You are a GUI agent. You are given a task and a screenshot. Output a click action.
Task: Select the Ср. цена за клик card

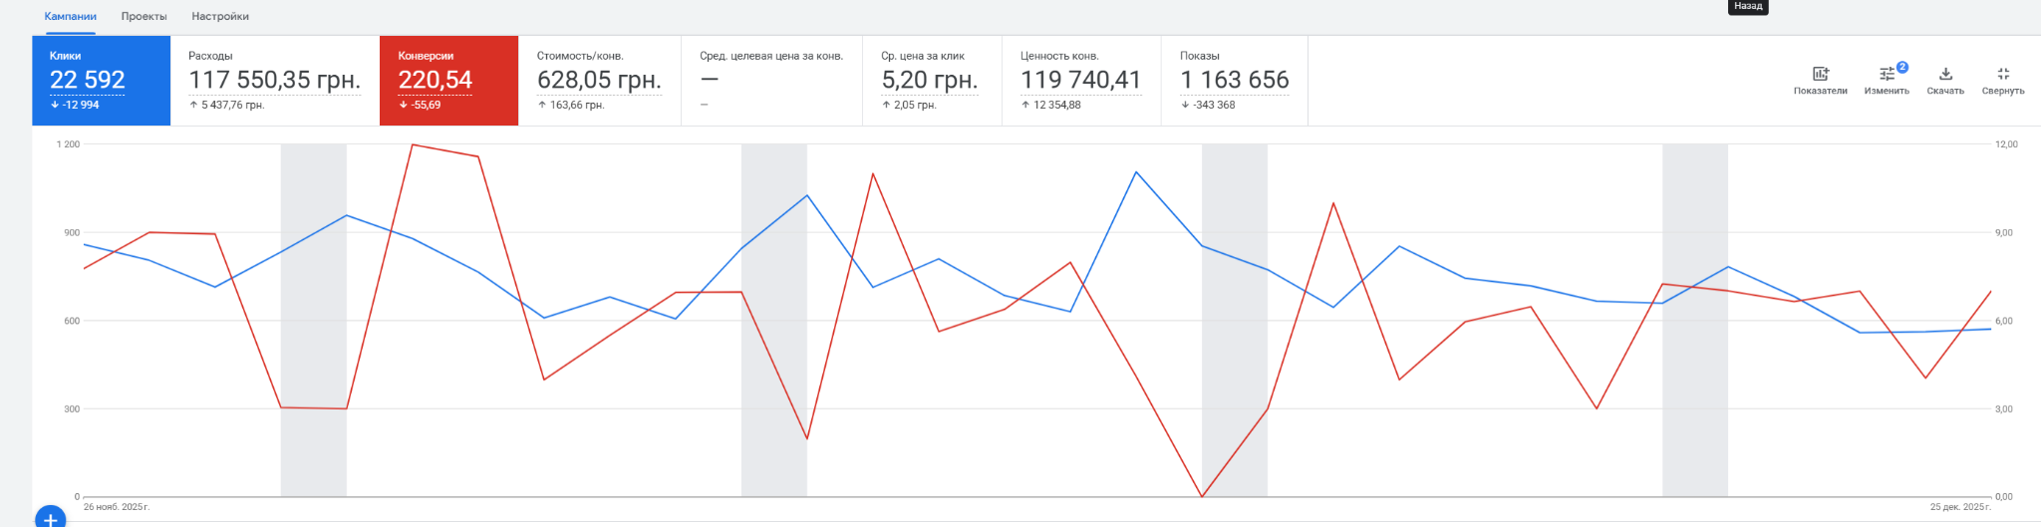[931, 81]
